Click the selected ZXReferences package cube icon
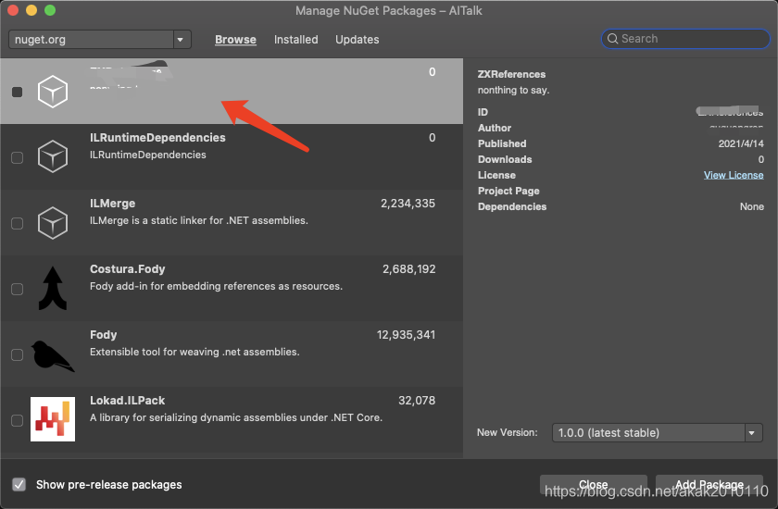The image size is (778, 509). pyautogui.click(x=53, y=92)
